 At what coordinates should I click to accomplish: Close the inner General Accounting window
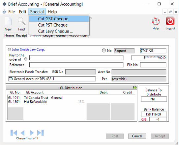(x=176, y=12)
